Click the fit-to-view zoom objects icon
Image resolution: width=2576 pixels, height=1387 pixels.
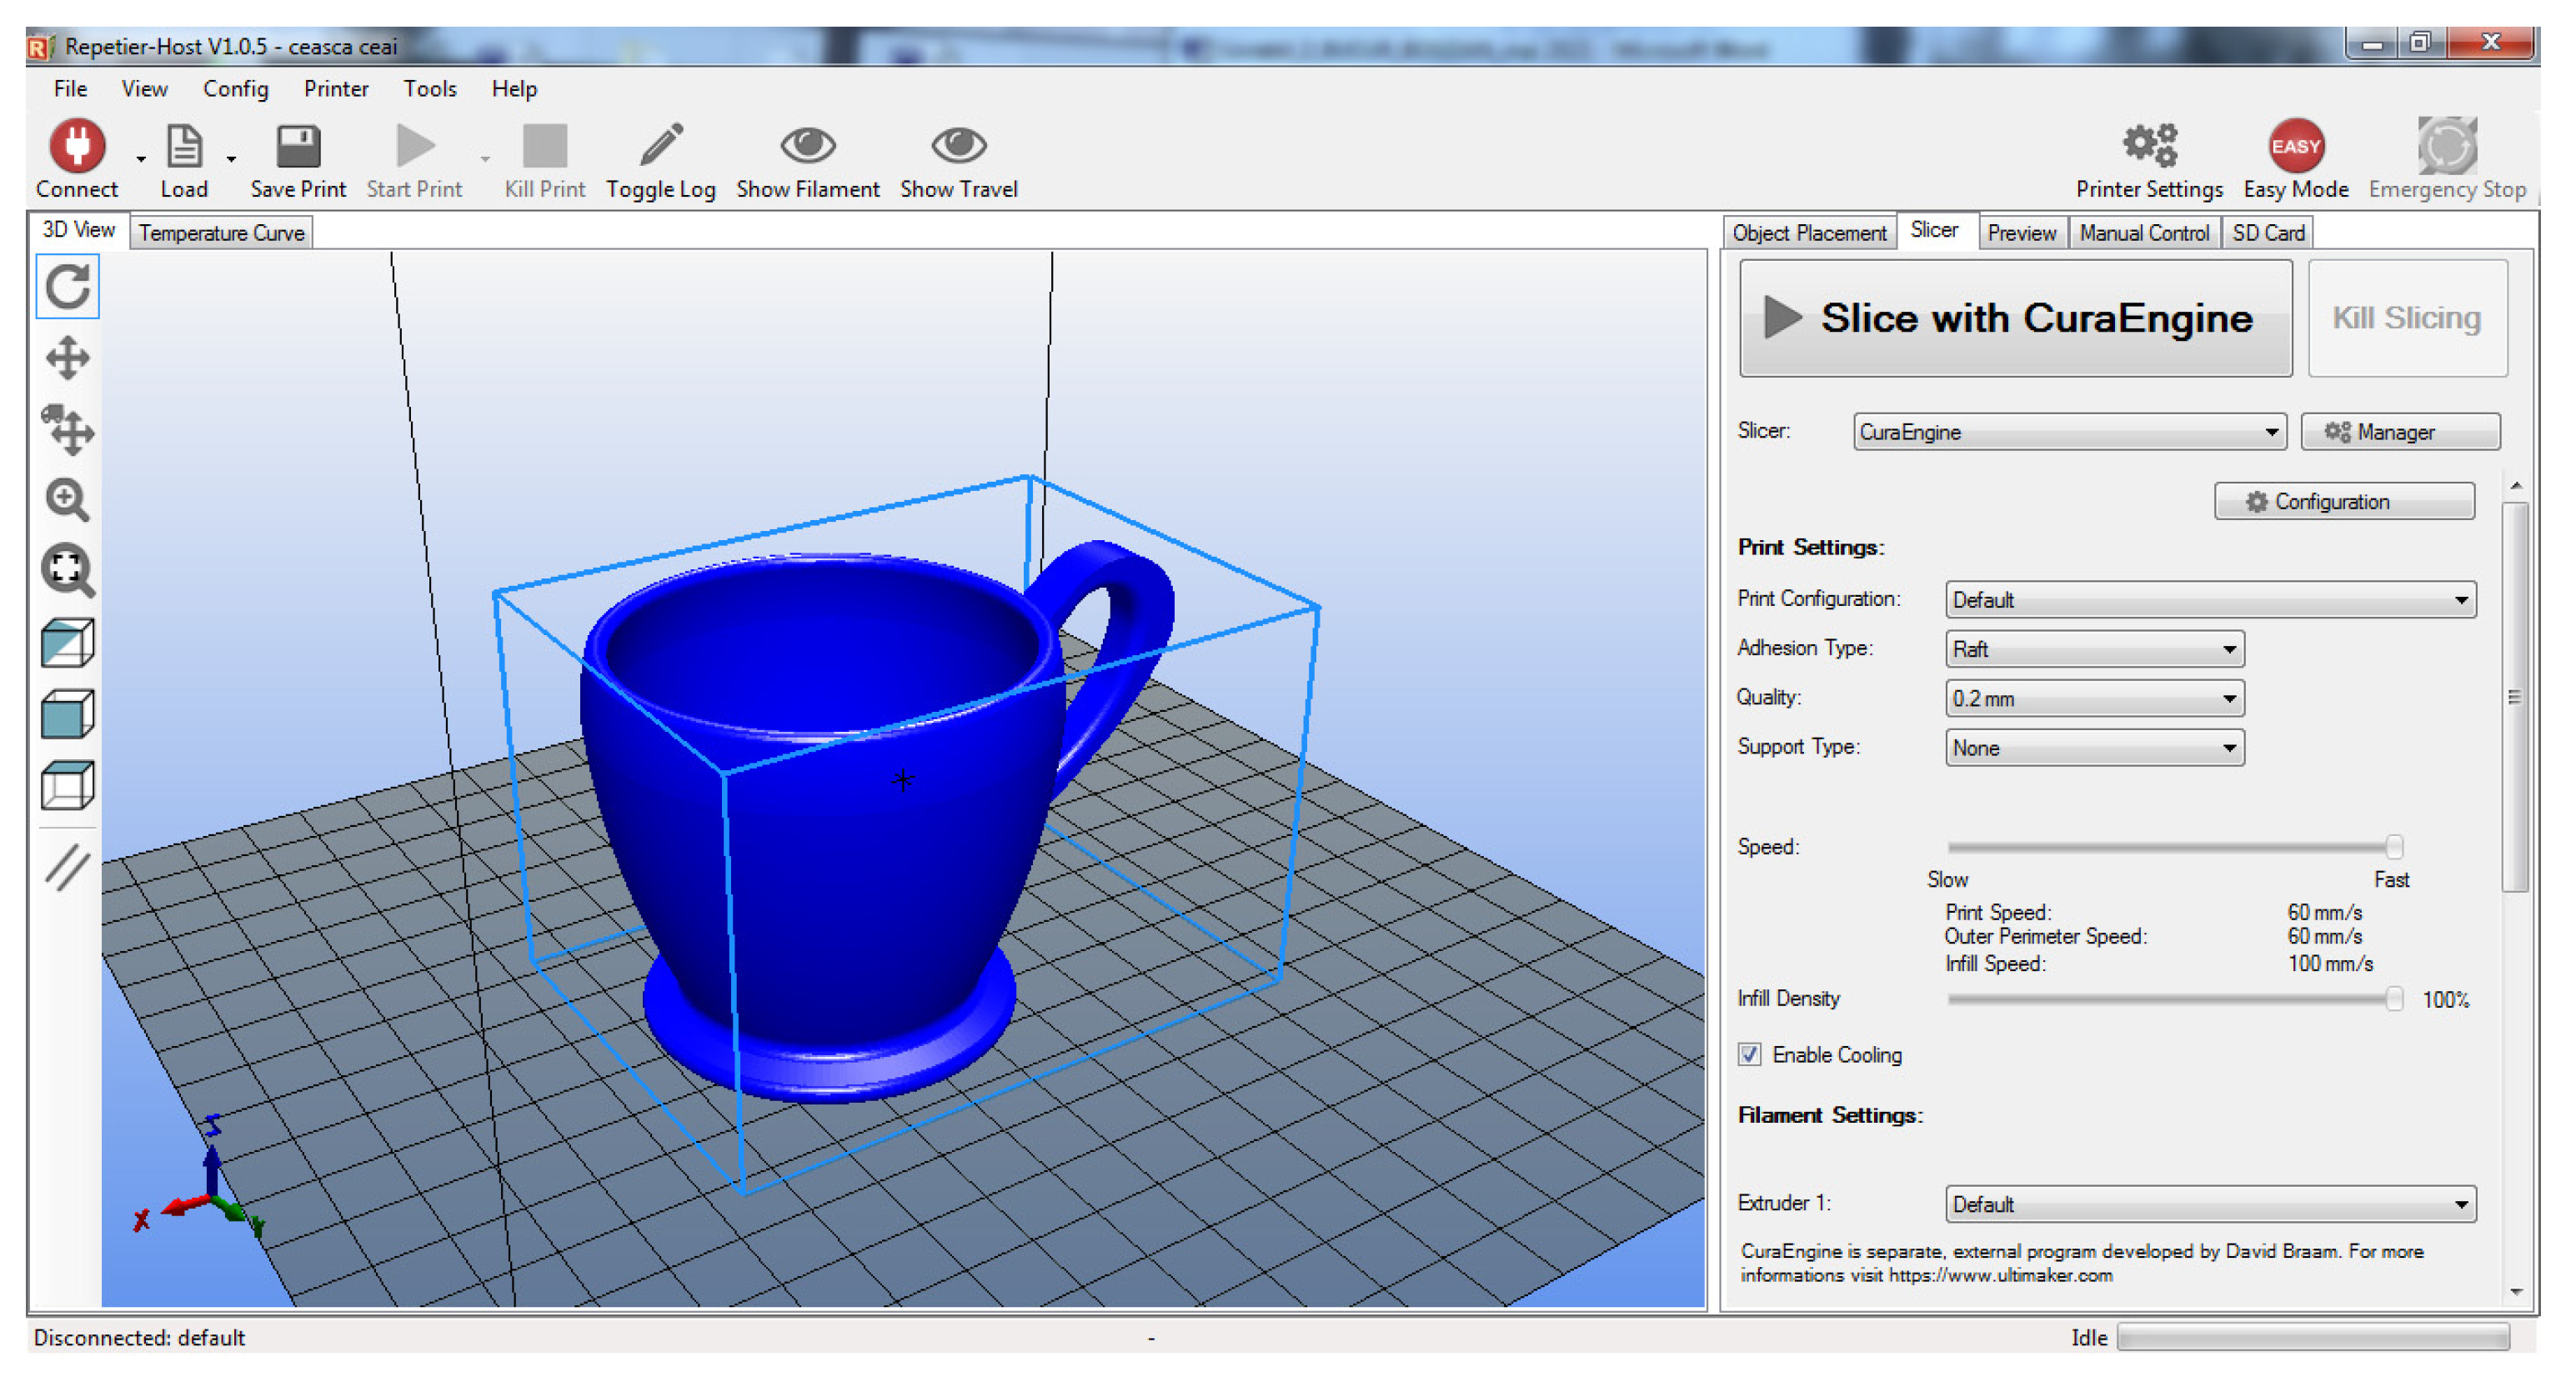(x=67, y=570)
